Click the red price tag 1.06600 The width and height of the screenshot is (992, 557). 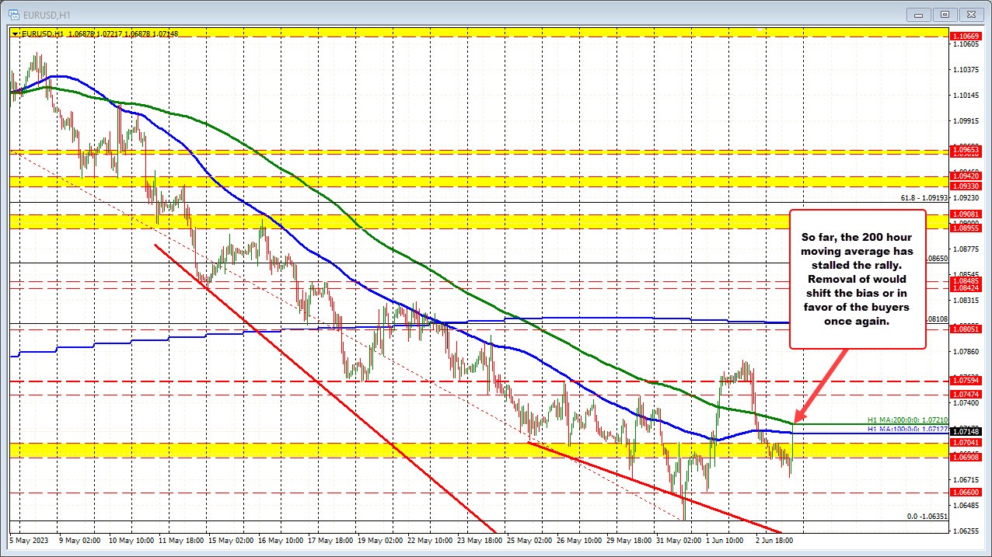tap(966, 492)
